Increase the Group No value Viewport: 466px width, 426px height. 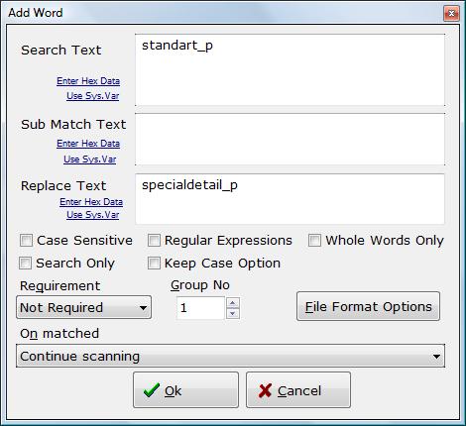[x=233, y=303]
